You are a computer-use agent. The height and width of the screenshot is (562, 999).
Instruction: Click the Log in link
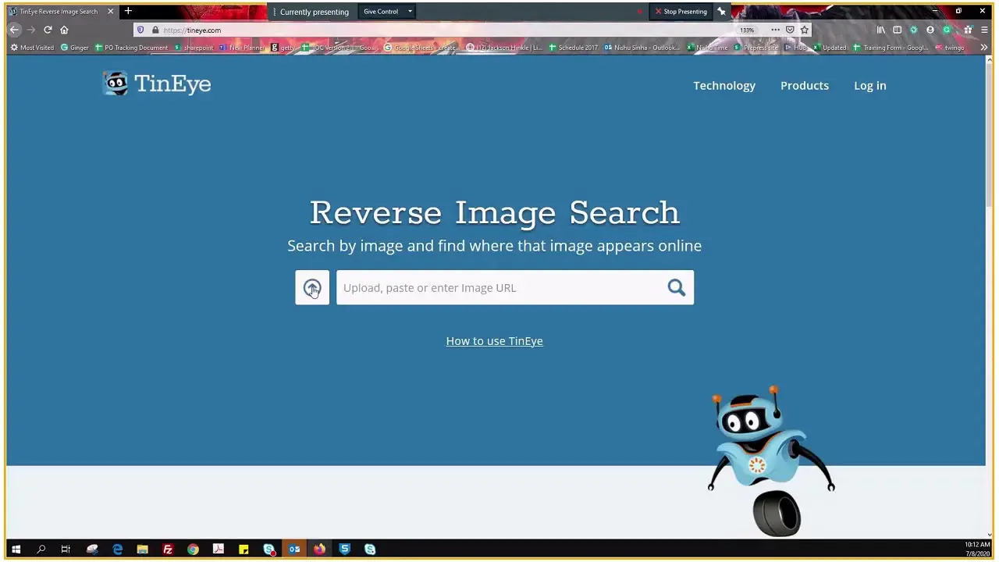869,86
